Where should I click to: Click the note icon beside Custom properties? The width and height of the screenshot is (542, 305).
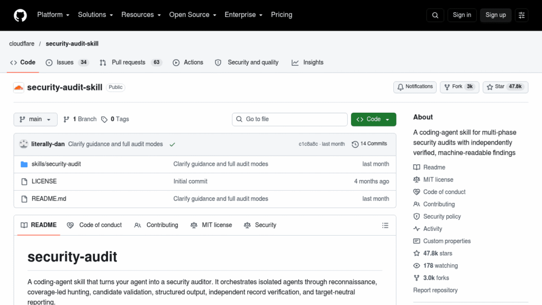click(417, 241)
